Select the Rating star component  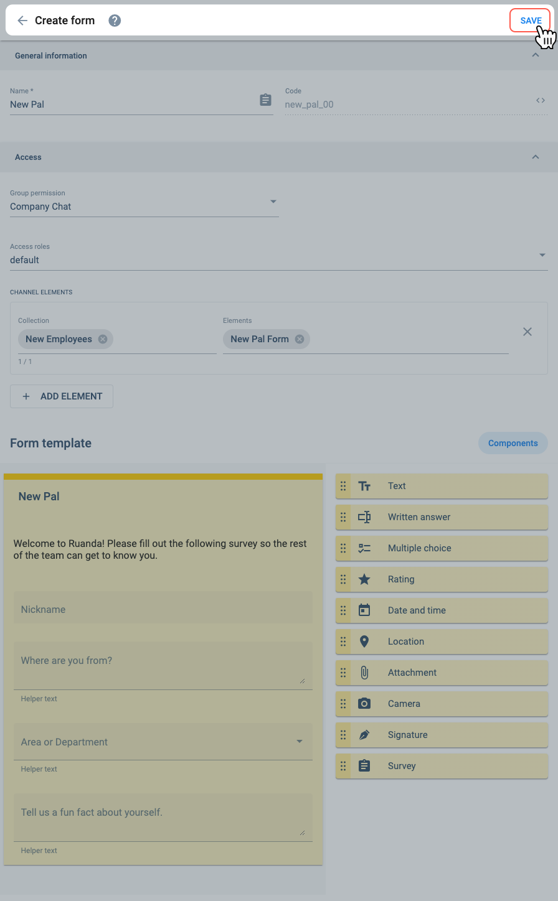coord(442,579)
